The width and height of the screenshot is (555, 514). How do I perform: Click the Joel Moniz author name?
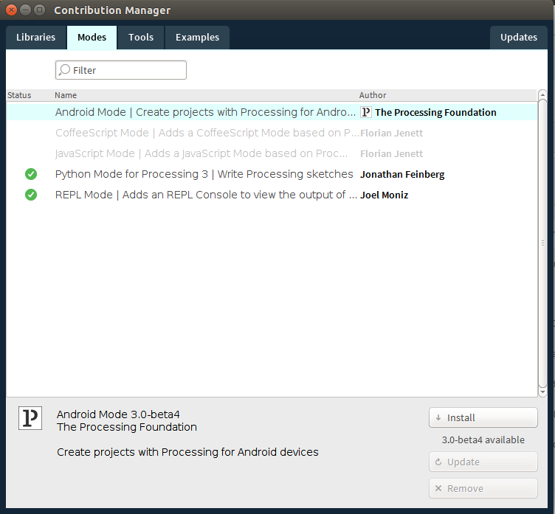[x=384, y=195]
